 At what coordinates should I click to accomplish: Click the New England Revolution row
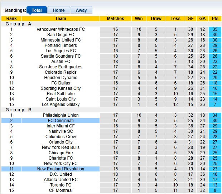point(61,169)
